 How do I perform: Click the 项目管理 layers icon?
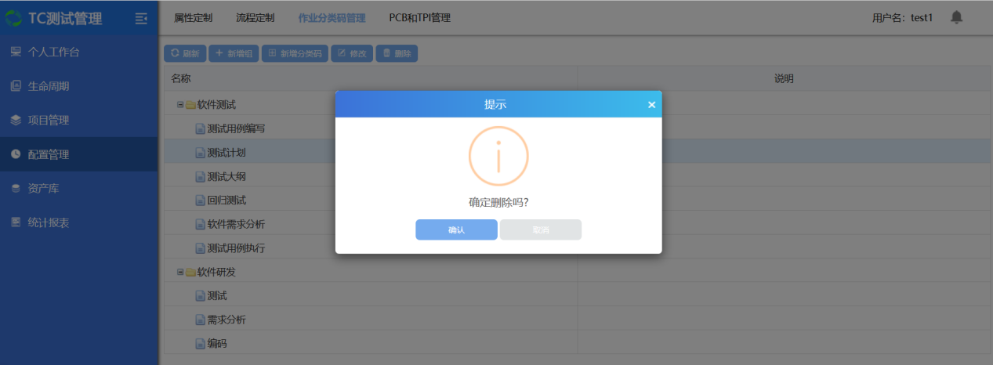click(16, 120)
